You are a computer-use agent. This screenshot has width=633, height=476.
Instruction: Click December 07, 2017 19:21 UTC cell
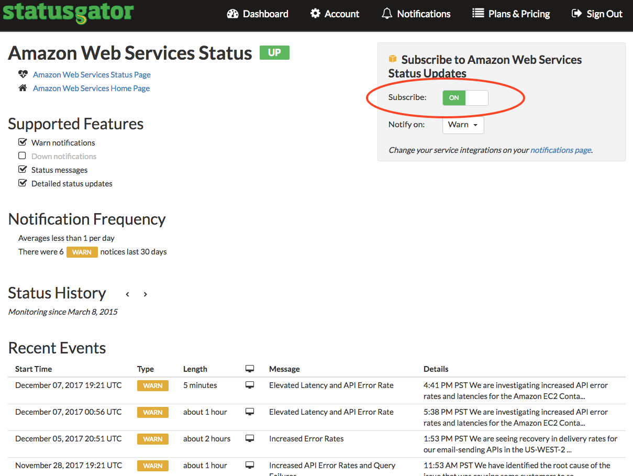point(69,385)
